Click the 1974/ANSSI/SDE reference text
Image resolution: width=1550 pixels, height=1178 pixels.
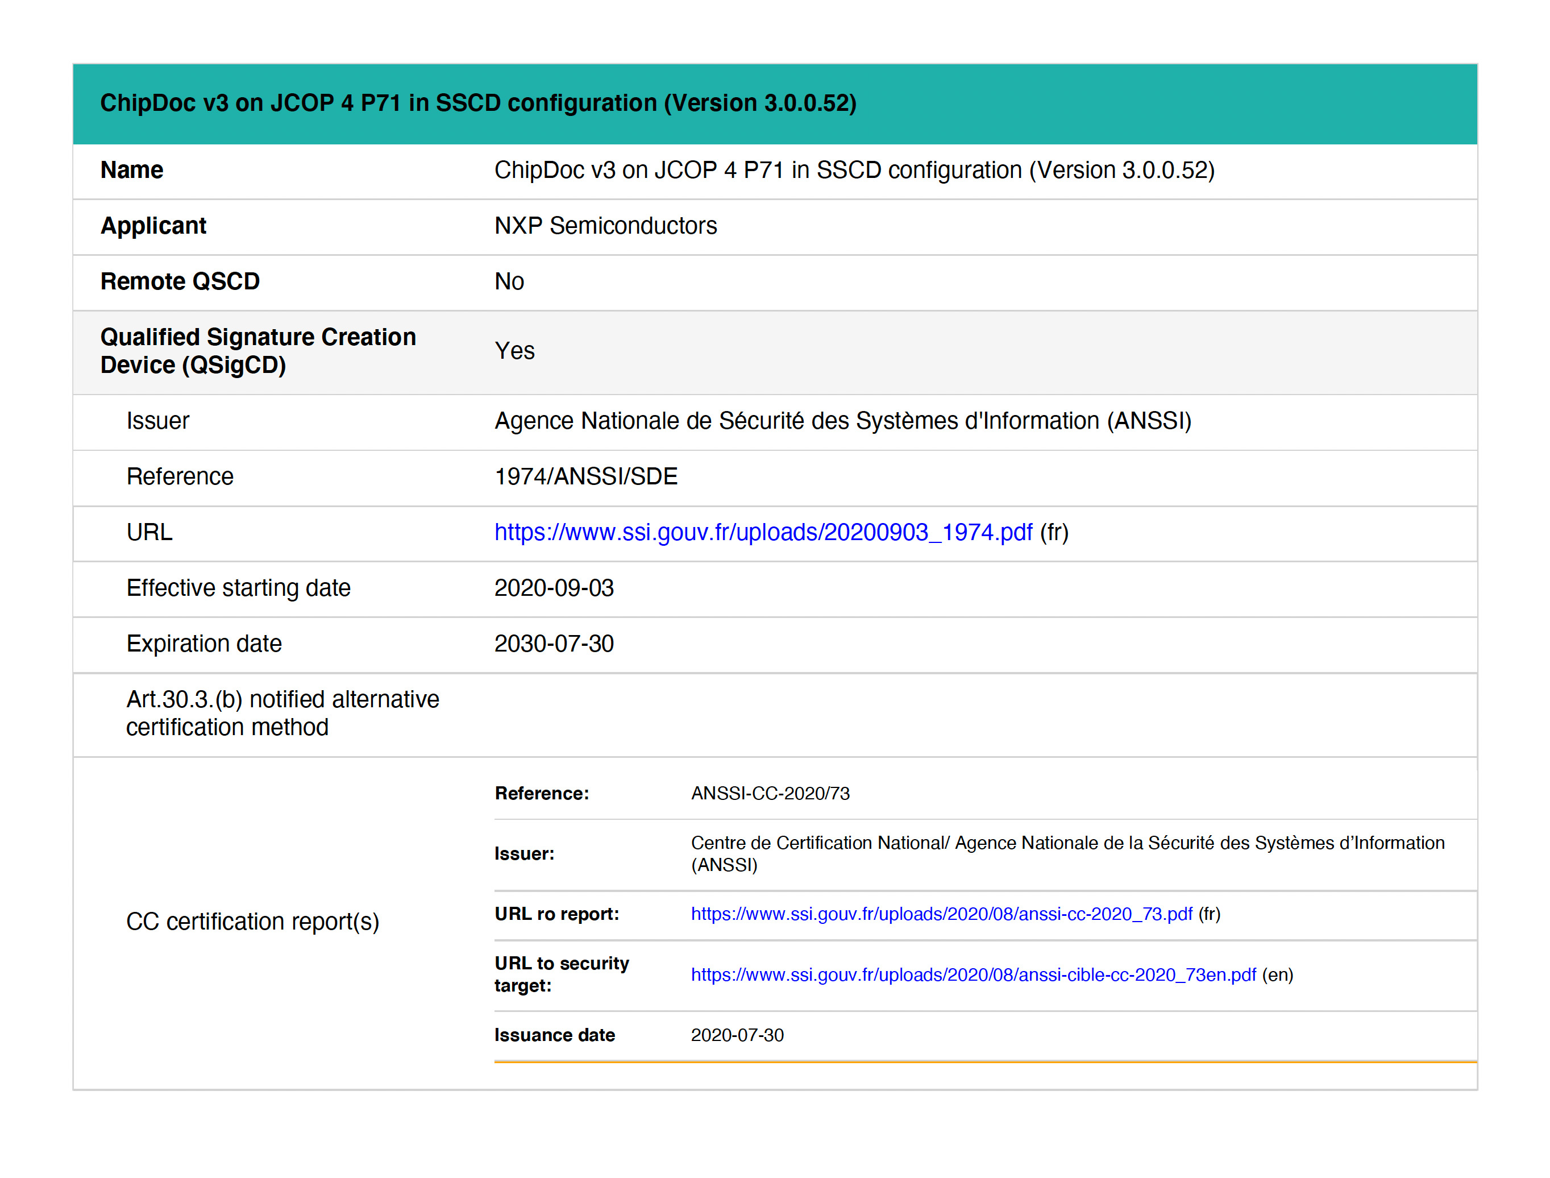[x=585, y=477]
